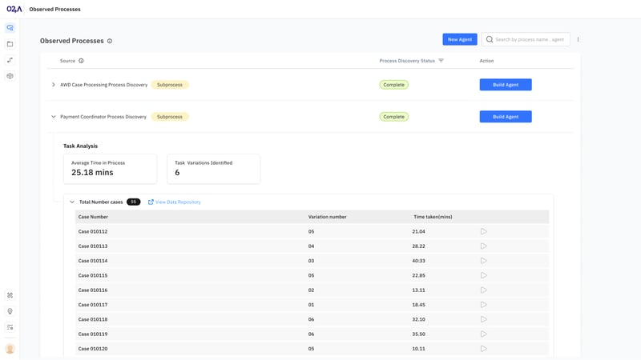This screenshot has width=641, height=360.
Task: Click the 28.22 time value
Action: 418,246
